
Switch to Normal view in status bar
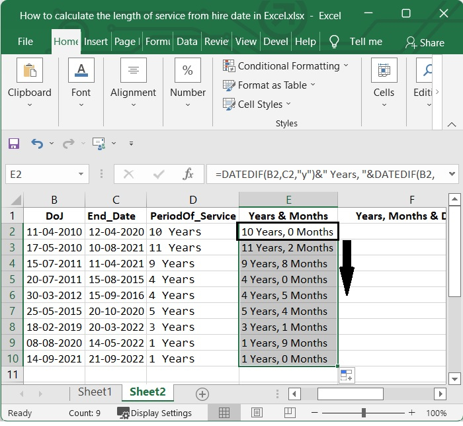coord(224,413)
